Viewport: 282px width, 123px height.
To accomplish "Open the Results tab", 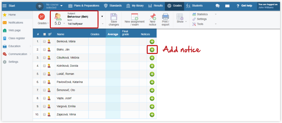I will coord(155,6).
